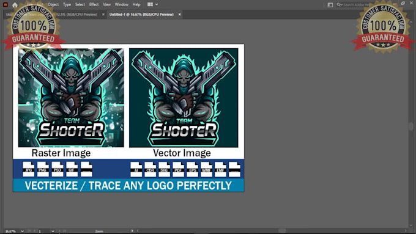This screenshot has width=416, height=234.
Task: Click the restore window button
Action: coord(403,3)
